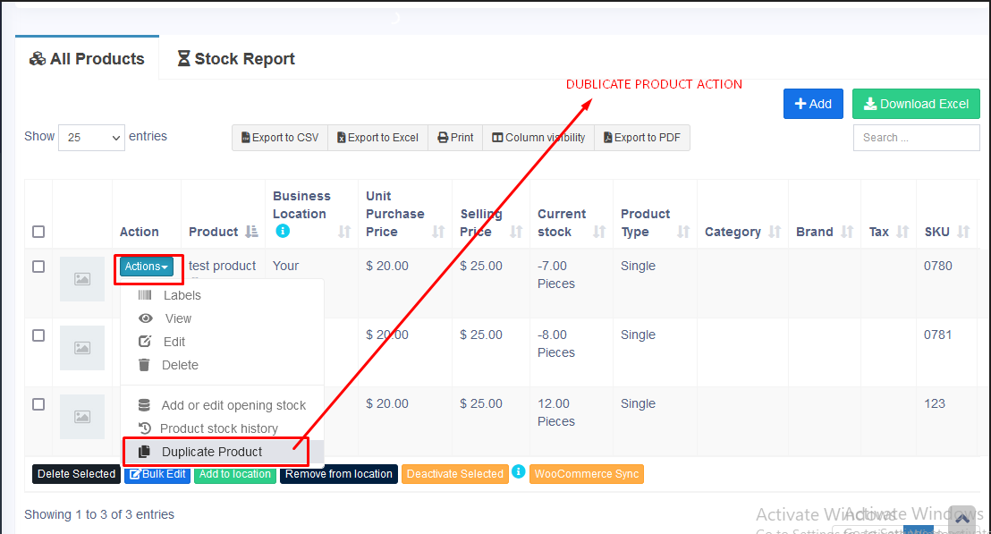The height and width of the screenshot is (534, 991).
Task: Click the info icon beside Deactivate Selected
Action: (518, 471)
